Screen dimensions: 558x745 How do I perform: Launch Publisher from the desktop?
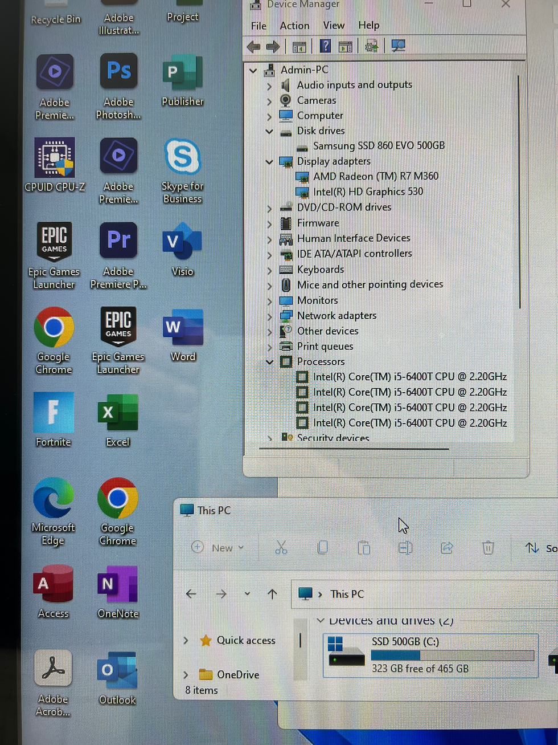pyautogui.click(x=182, y=80)
